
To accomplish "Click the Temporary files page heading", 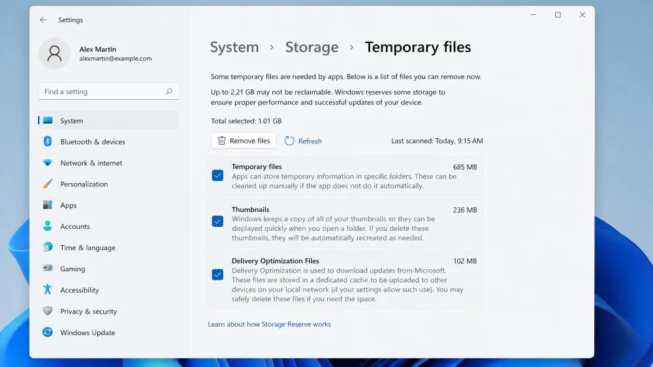I will [418, 47].
